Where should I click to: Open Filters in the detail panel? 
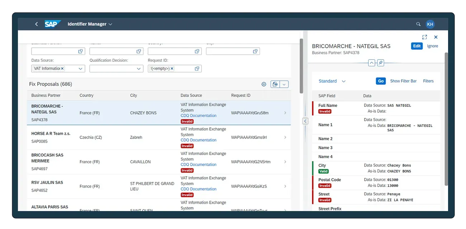click(428, 81)
